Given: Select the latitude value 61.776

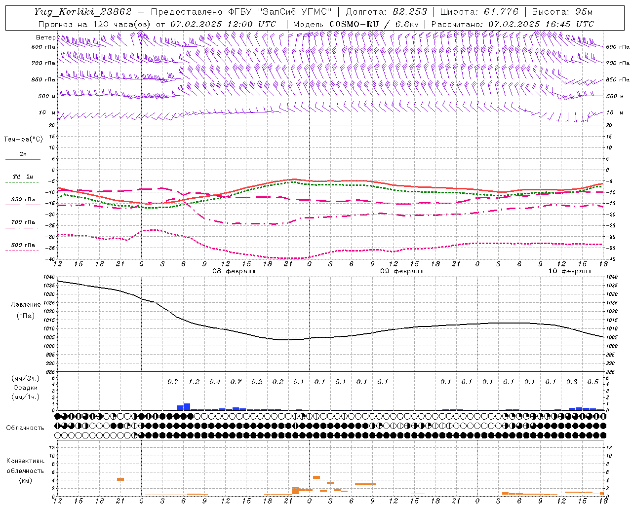Looking at the screenshot, I should 501,12.
